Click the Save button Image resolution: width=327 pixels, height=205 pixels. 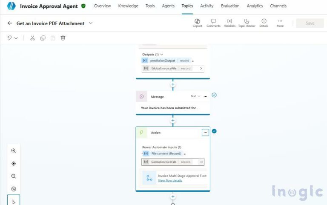(310, 23)
